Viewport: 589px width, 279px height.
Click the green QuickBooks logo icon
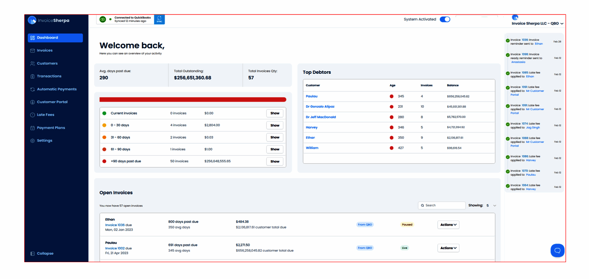(103, 19)
